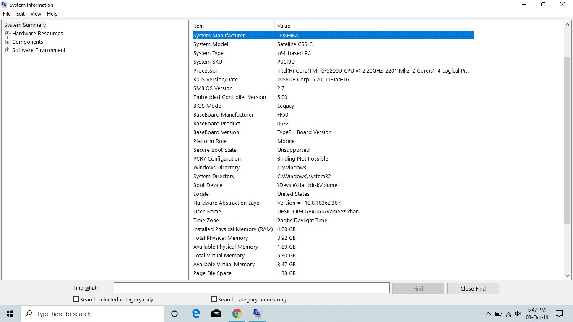Focus the Find what text field
This screenshot has width=573, height=322.
[252, 288]
